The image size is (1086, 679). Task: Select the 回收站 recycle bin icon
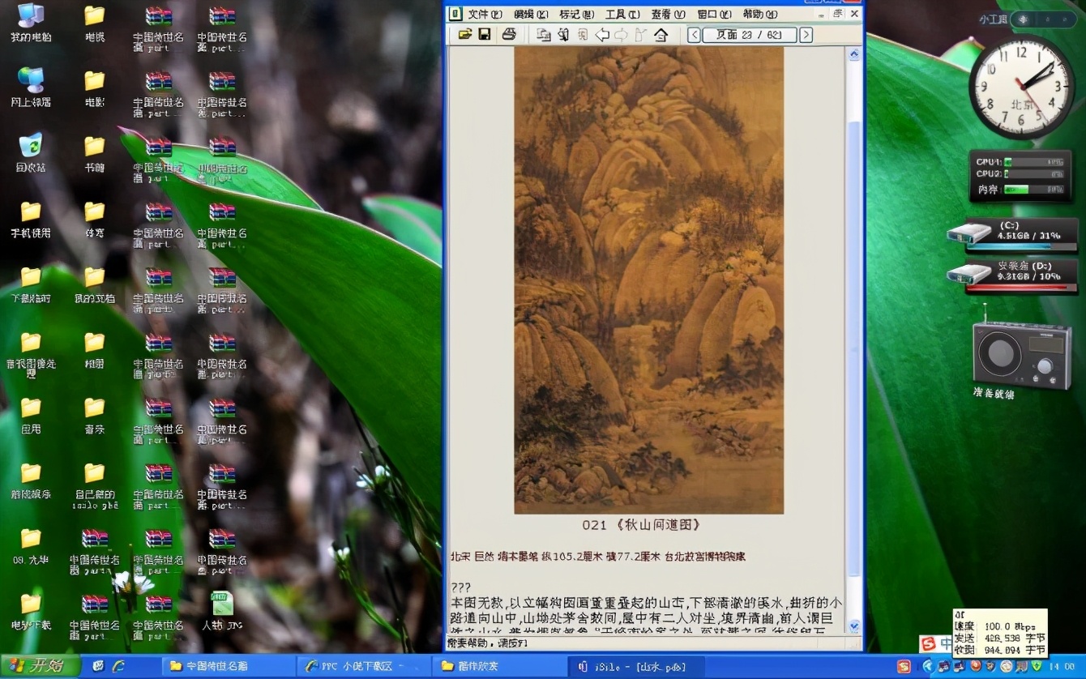31,154
